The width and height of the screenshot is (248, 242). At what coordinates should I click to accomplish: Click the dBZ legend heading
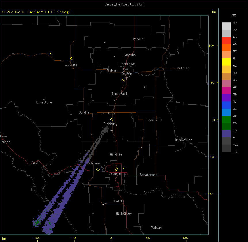(x=233, y=15)
